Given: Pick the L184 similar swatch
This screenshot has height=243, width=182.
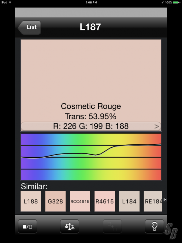Looking at the screenshot, I should (129, 201).
